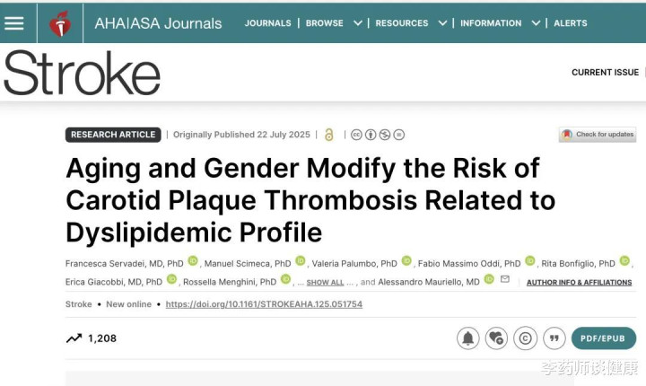Open Francesca Servadei's ORCID icon
This screenshot has height=386, width=646.
(193, 261)
